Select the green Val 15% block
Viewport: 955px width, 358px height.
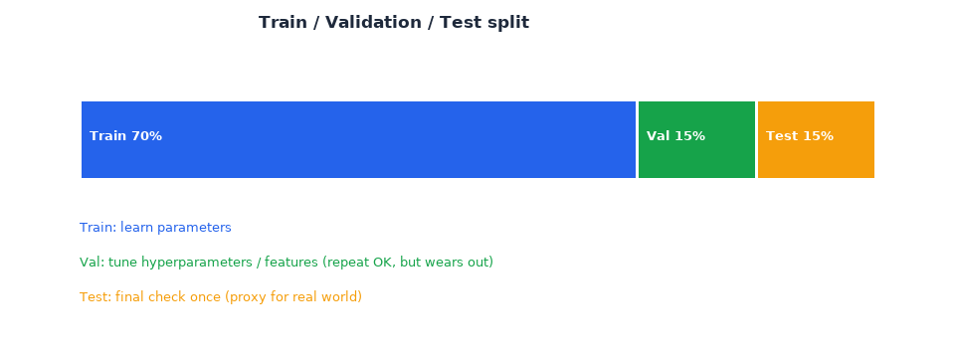click(696, 139)
